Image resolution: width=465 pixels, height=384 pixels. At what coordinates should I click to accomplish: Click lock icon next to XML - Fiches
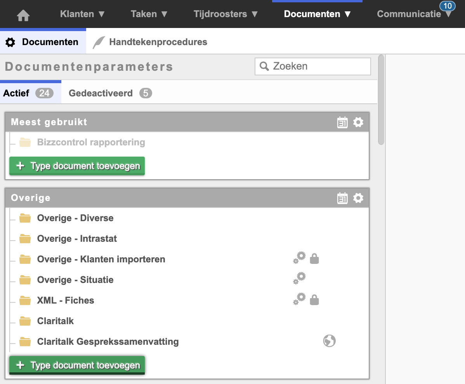(x=314, y=300)
